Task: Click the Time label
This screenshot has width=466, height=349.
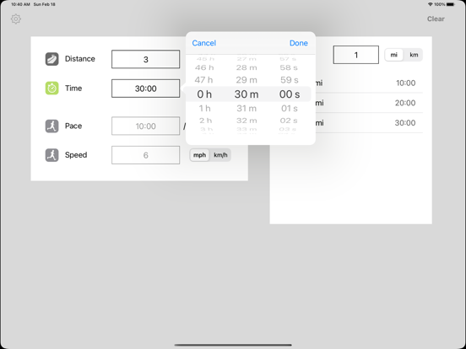Action: click(73, 89)
